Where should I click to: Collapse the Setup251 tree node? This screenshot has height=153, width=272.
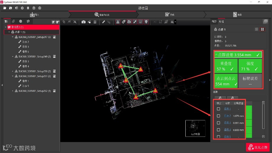tap(13, 76)
